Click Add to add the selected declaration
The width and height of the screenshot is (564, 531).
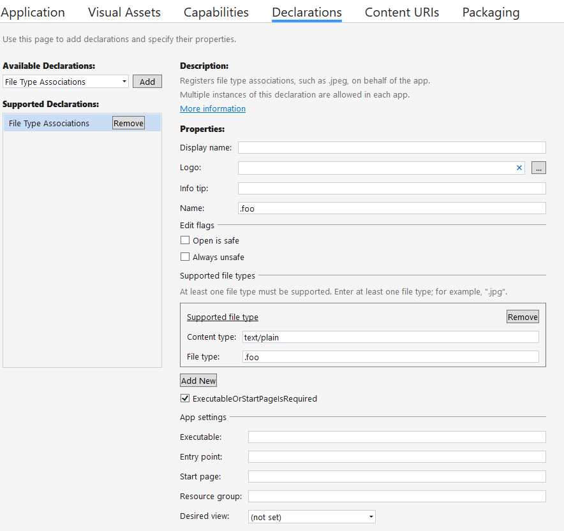[x=147, y=82]
